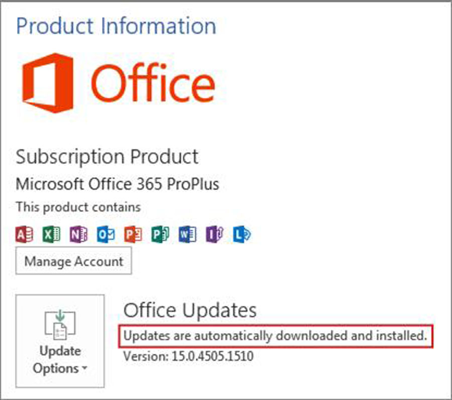This screenshot has width=452, height=400.
Task: Click the PowerPoint app icon
Action: (x=133, y=234)
